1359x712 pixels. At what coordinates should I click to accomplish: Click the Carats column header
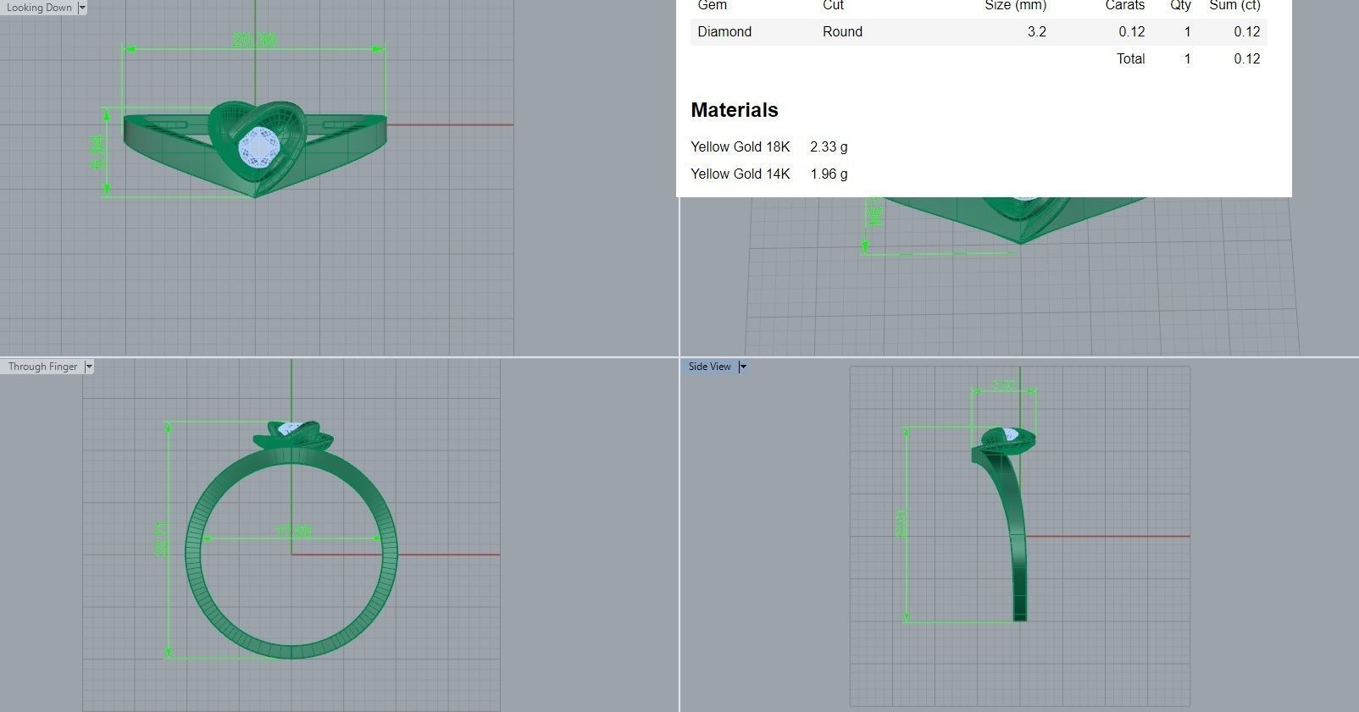click(x=1124, y=5)
